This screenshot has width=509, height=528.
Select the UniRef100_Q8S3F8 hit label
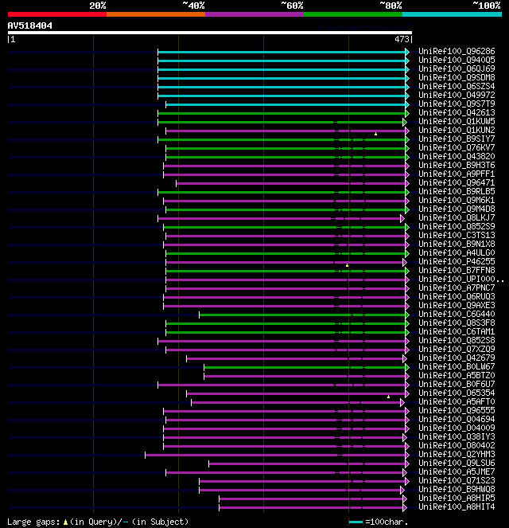coord(457,323)
